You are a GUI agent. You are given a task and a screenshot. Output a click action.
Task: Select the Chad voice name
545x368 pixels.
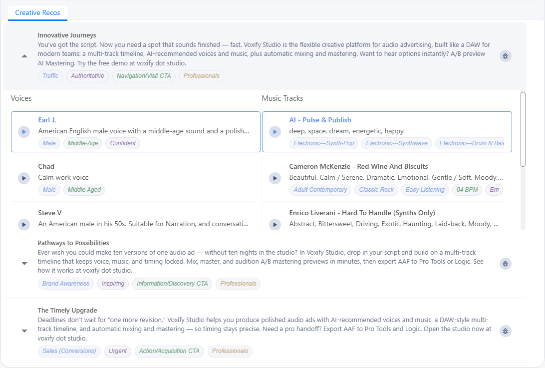tap(46, 166)
